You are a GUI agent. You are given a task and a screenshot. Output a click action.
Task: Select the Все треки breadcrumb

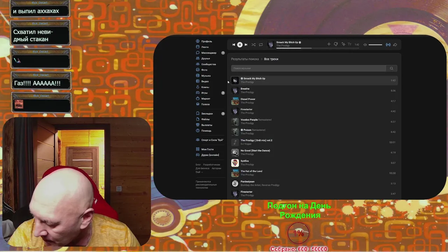271,59
